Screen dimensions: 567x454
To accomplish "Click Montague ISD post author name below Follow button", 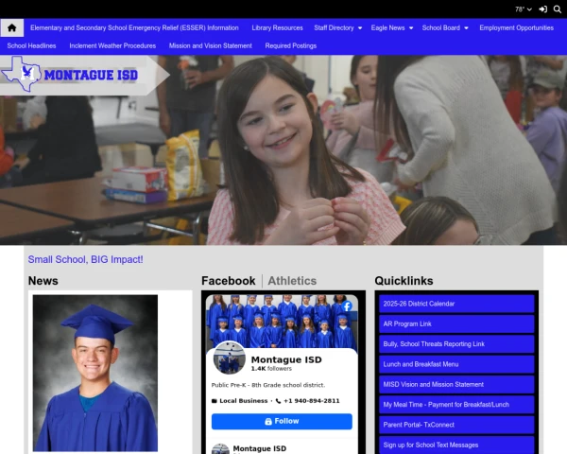I will pyautogui.click(x=260, y=448).
